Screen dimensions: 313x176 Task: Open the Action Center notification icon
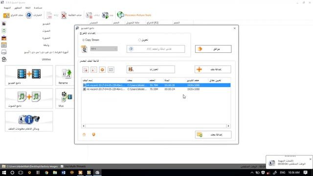pyautogui.click(x=305, y=173)
